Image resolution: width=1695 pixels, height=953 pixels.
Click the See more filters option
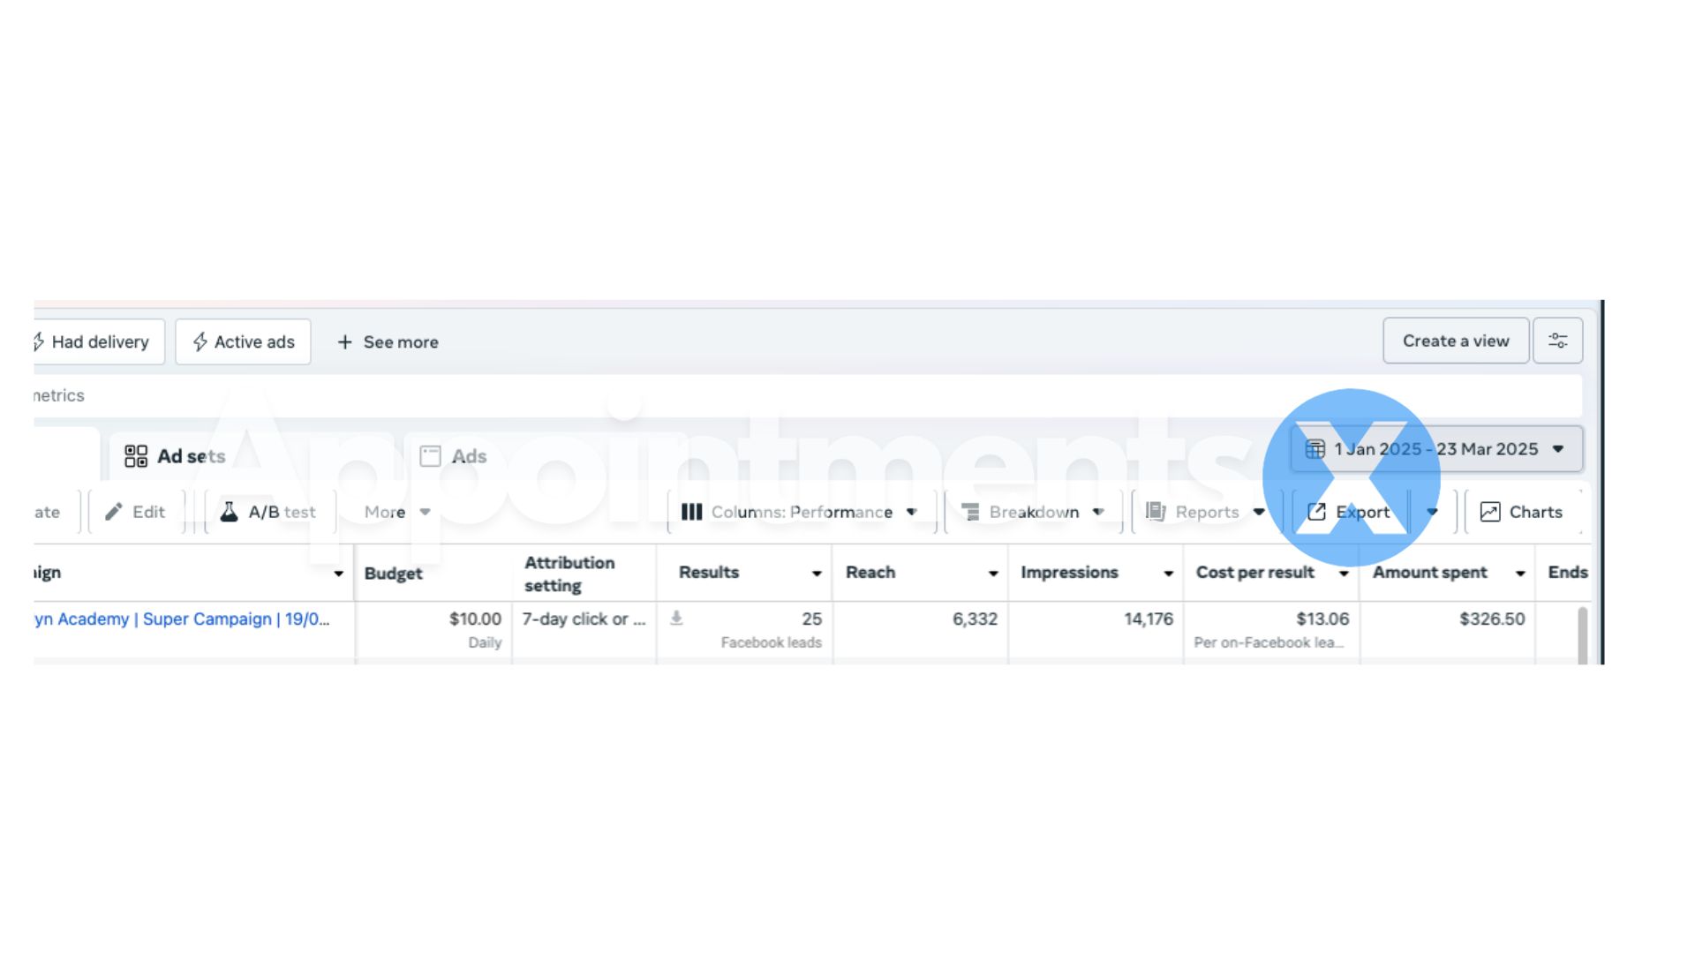coord(387,341)
